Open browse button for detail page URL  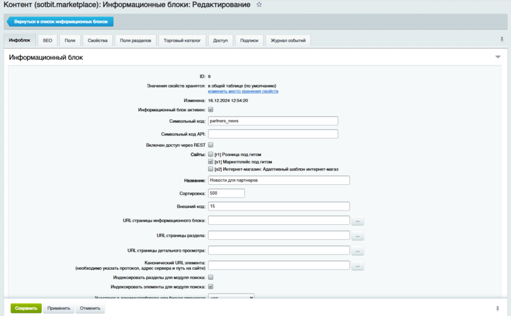357,251
